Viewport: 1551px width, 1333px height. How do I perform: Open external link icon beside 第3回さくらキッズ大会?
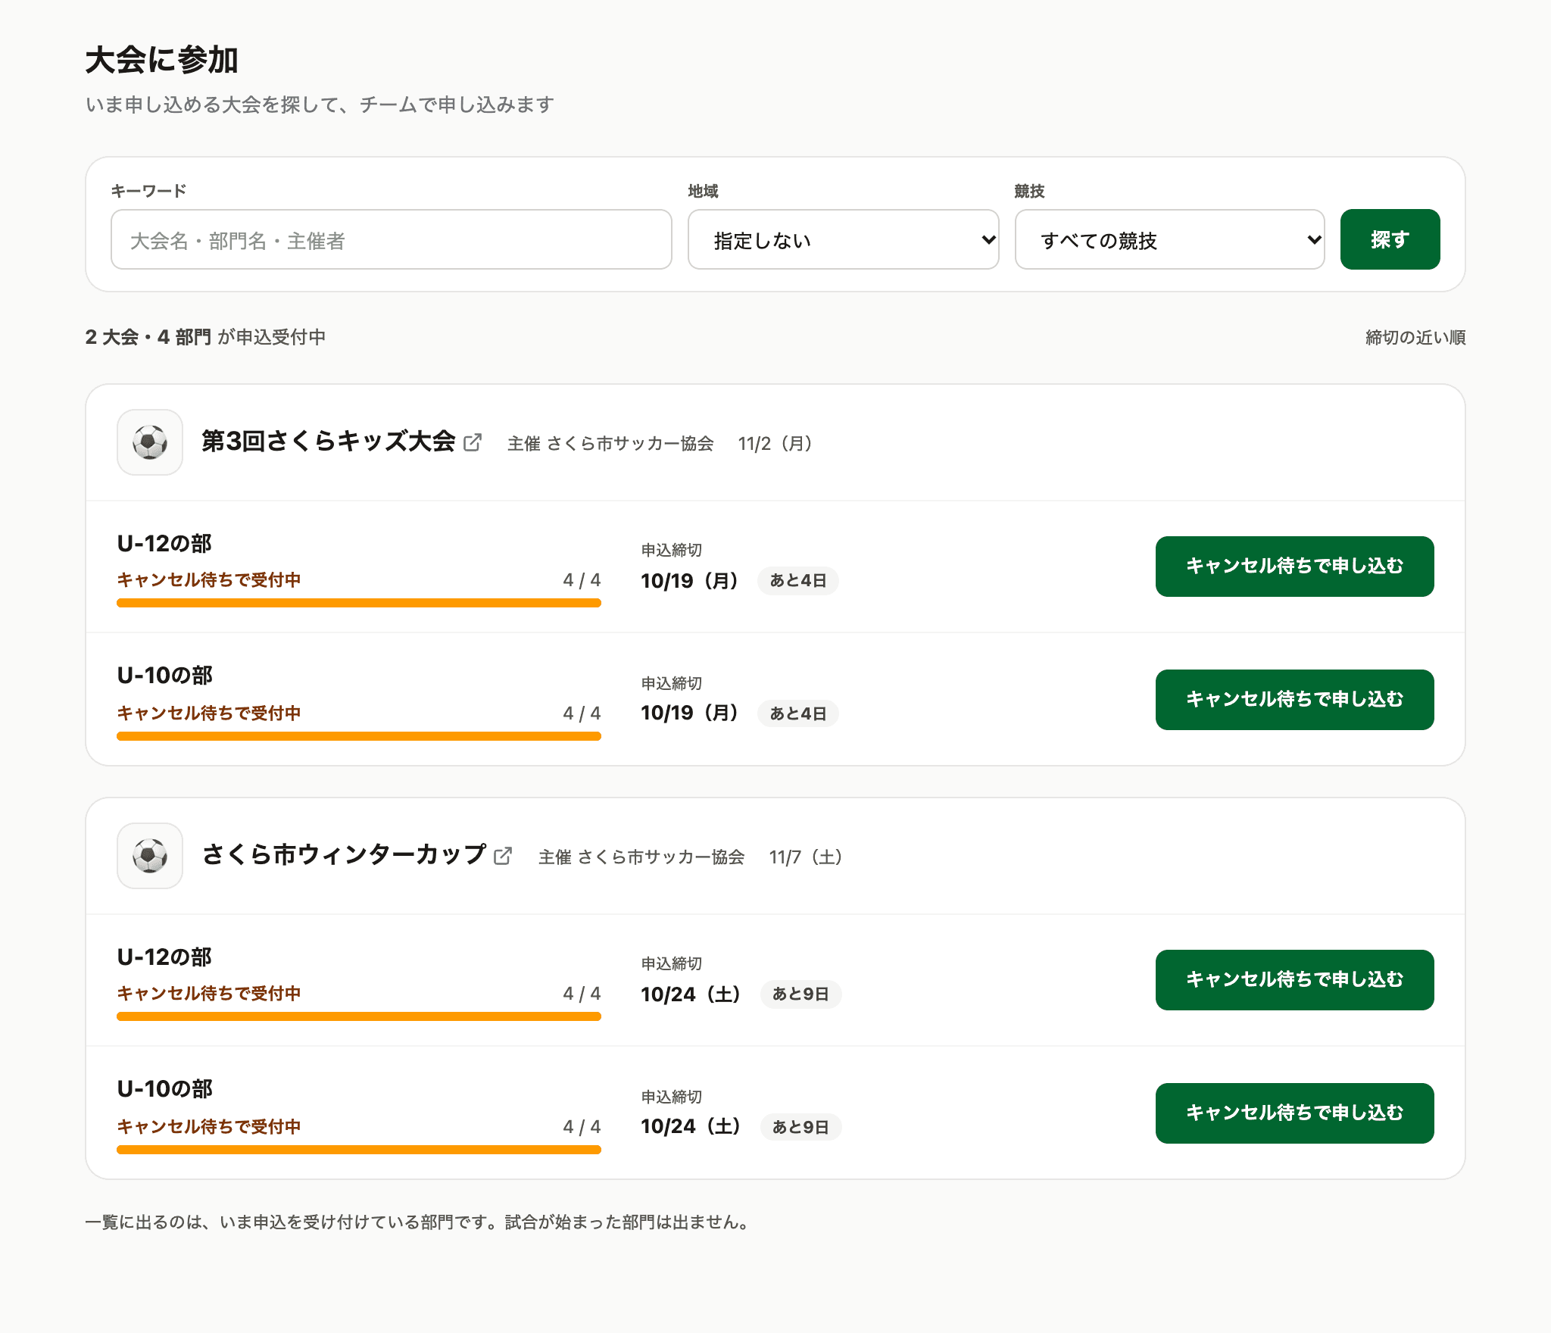point(473,442)
